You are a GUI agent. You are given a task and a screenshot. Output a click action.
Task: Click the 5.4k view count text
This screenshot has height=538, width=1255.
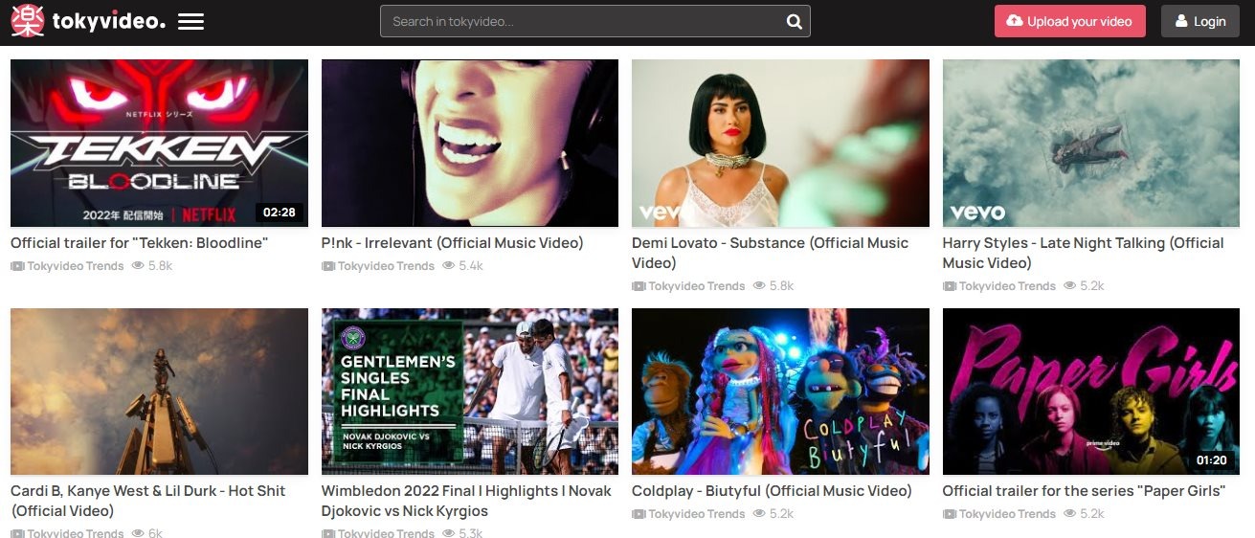(x=471, y=266)
